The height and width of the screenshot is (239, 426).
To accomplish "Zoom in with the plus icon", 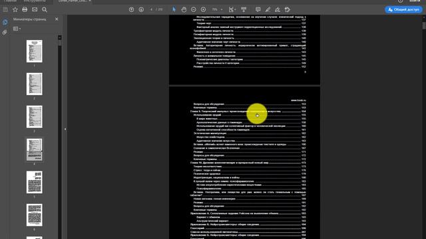I will [x=203, y=9].
